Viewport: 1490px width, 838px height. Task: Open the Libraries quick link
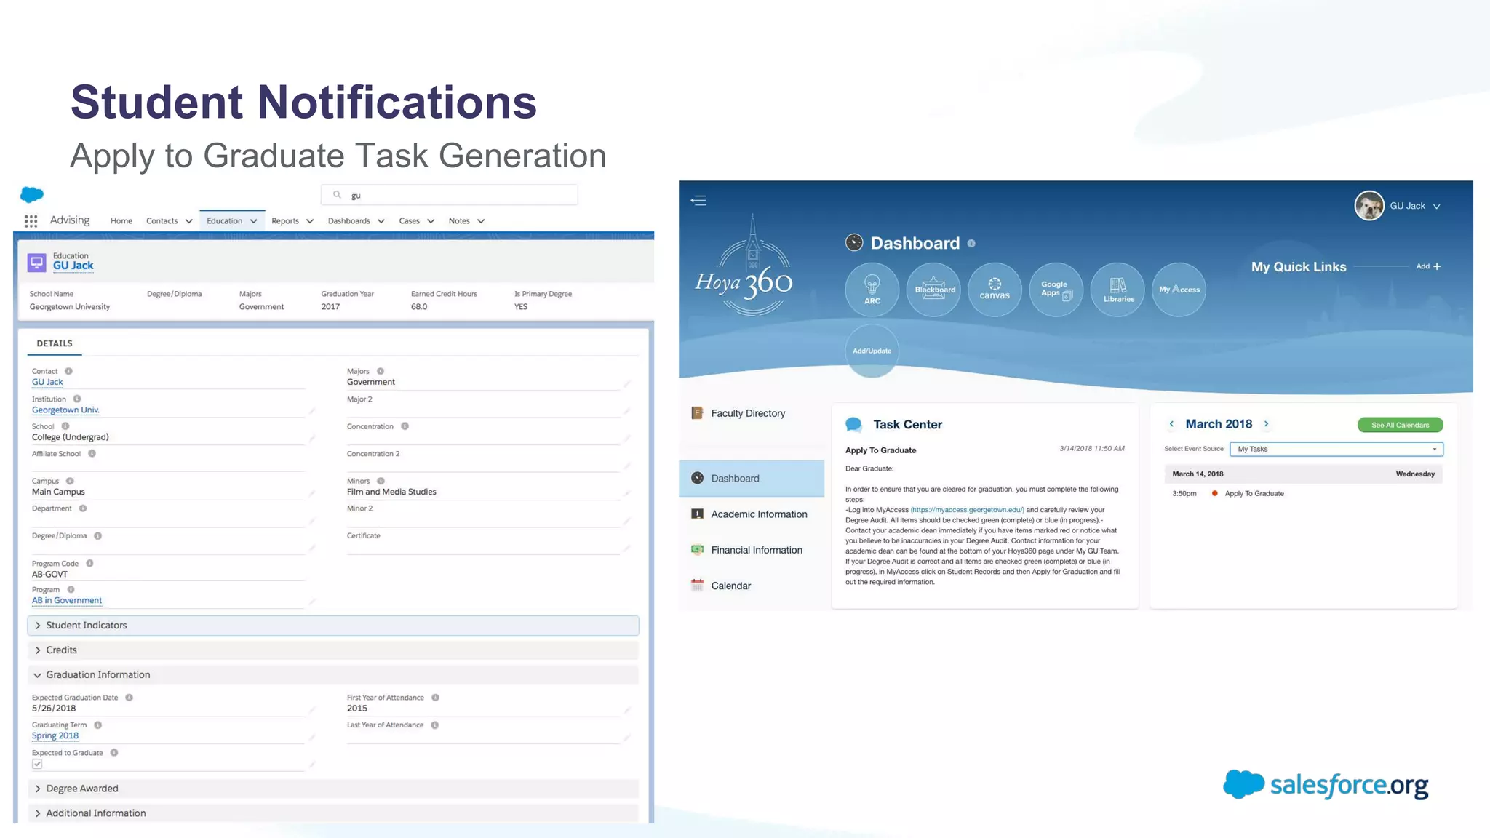tap(1117, 290)
